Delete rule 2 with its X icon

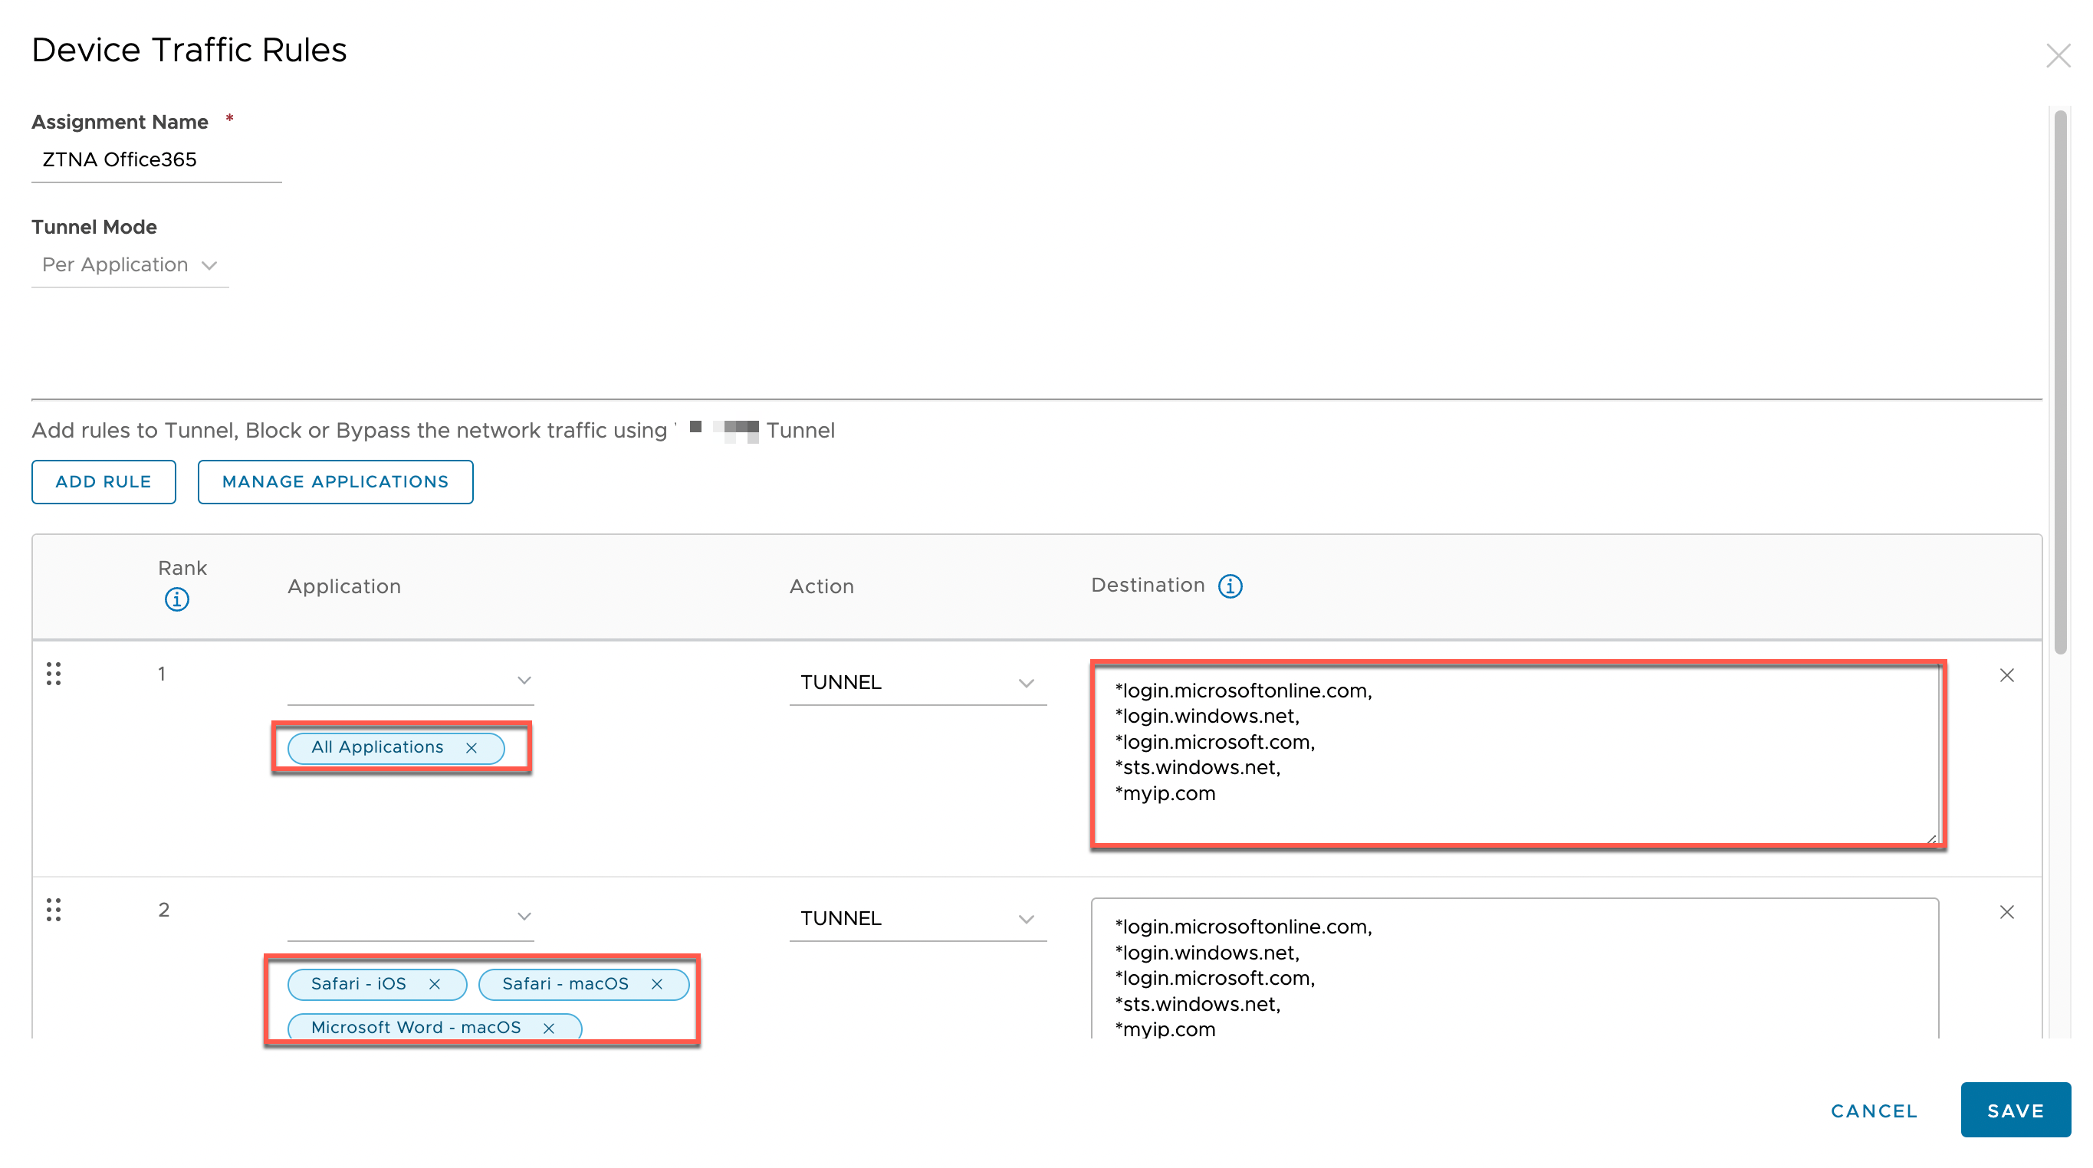2006,911
